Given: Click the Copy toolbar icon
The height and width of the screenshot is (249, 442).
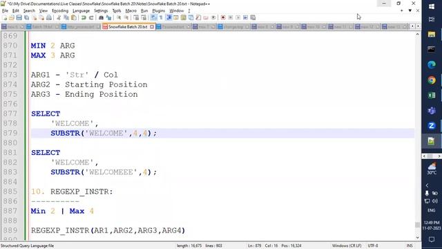Looking at the screenshot, I should (66, 17).
